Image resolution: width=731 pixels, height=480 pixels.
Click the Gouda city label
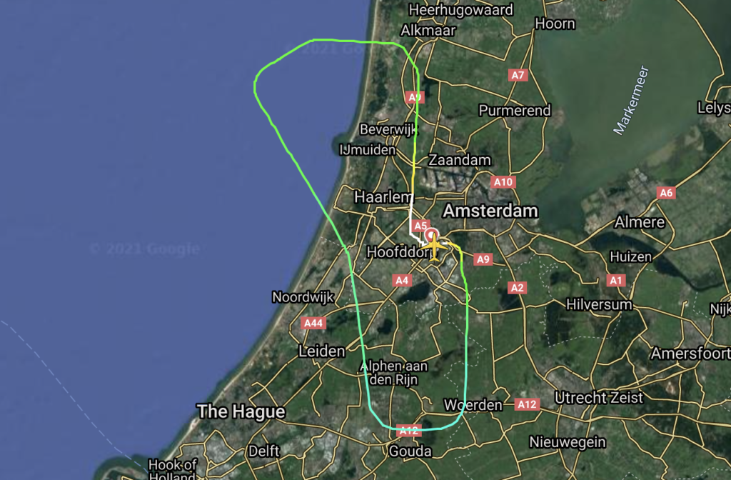[410, 451]
